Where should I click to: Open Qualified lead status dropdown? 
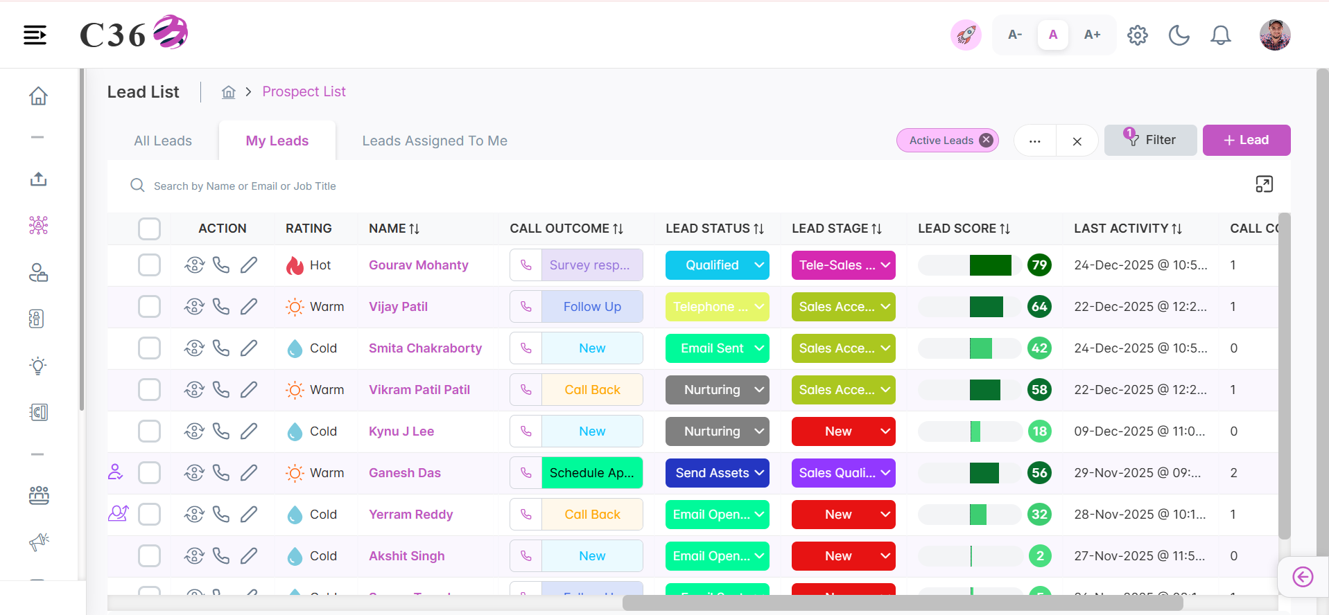click(x=717, y=265)
